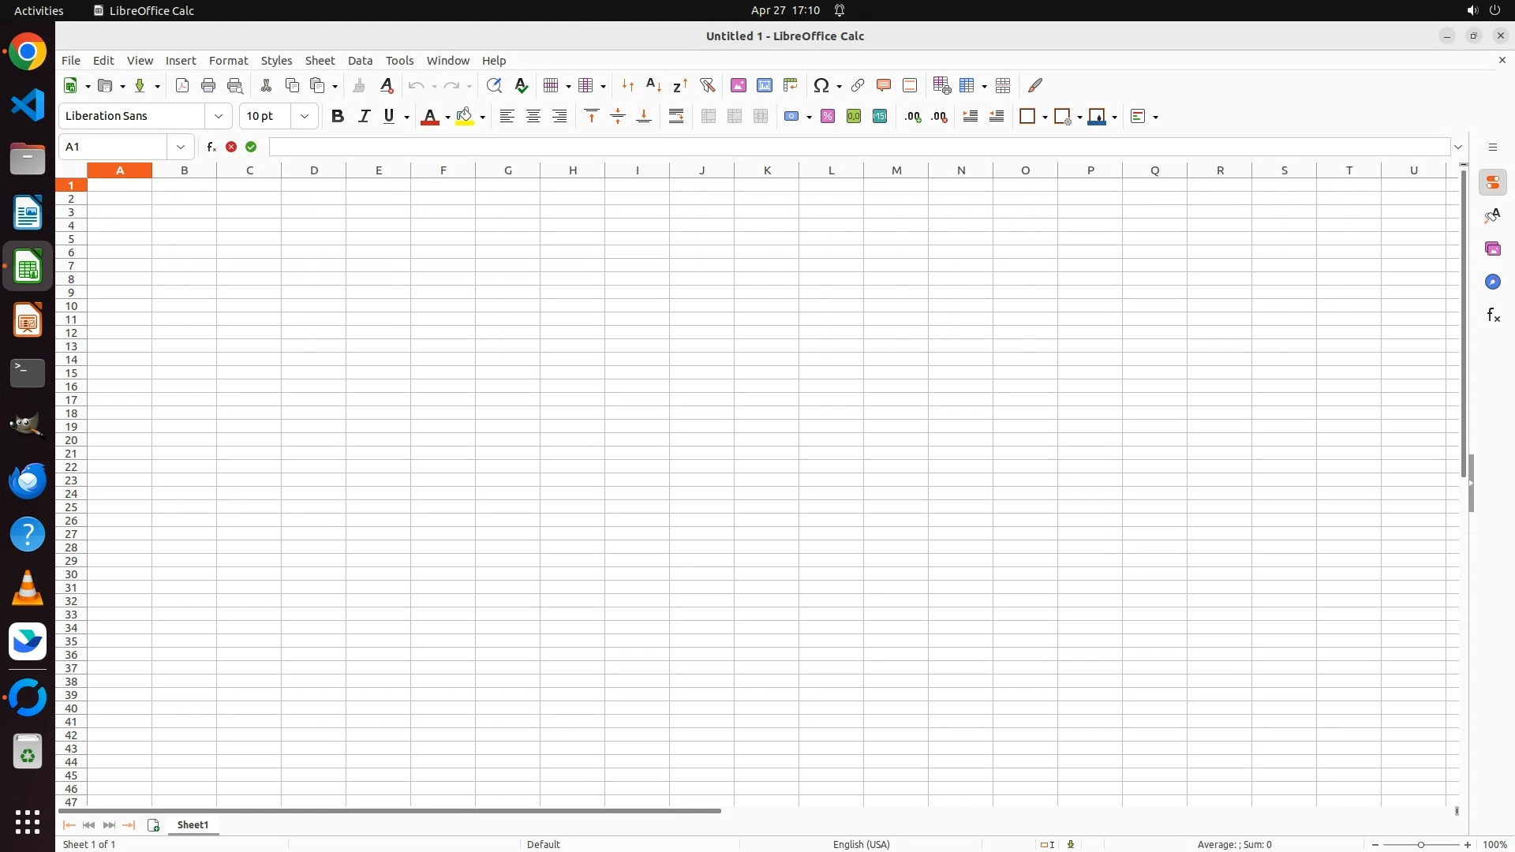Insert a chart using toolbar icon

[x=765, y=85]
